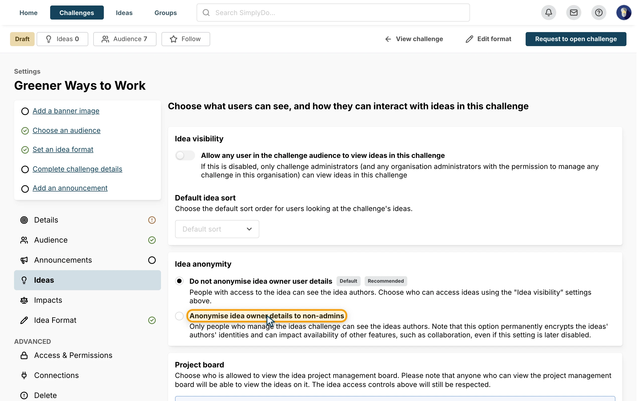Click the Idea Format completed checkmark icon

(x=152, y=320)
